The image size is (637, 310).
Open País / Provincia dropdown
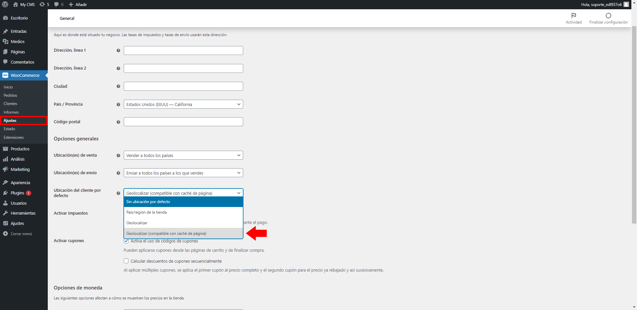point(183,104)
